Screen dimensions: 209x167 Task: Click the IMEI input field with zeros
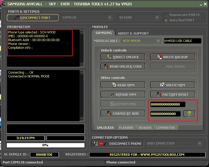168,104
